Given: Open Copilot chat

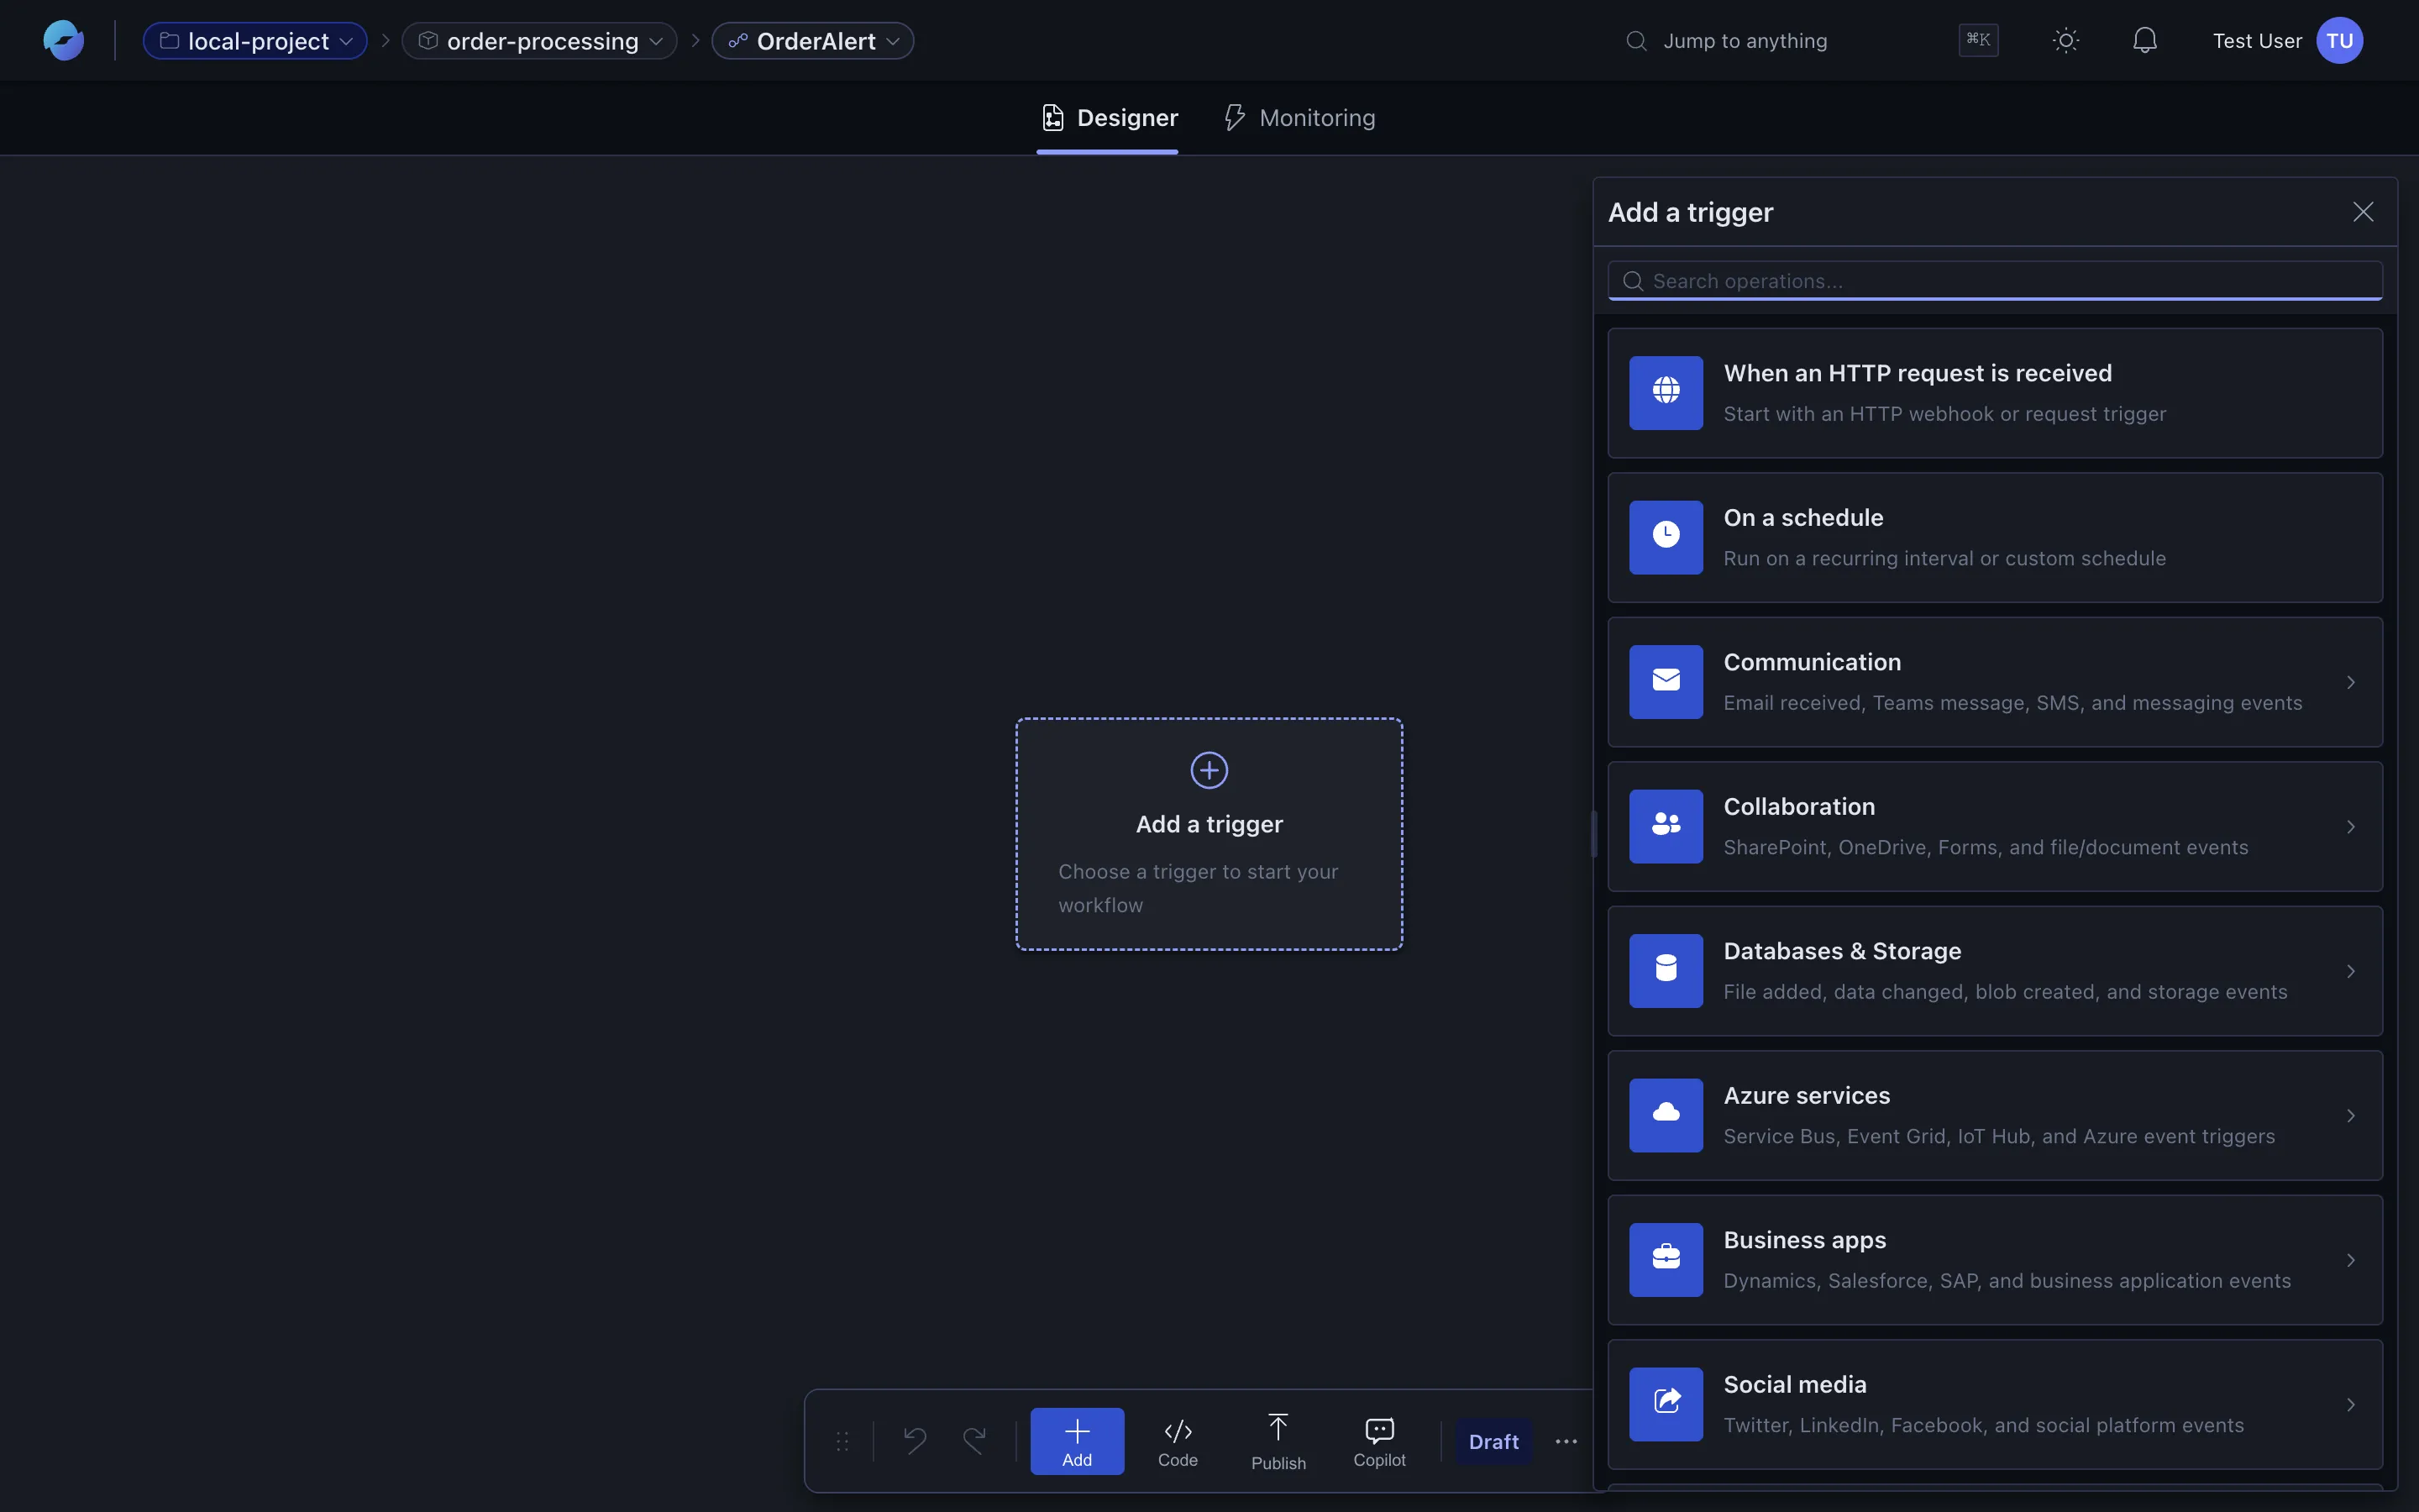Looking at the screenshot, I should coord(1379,1441).
